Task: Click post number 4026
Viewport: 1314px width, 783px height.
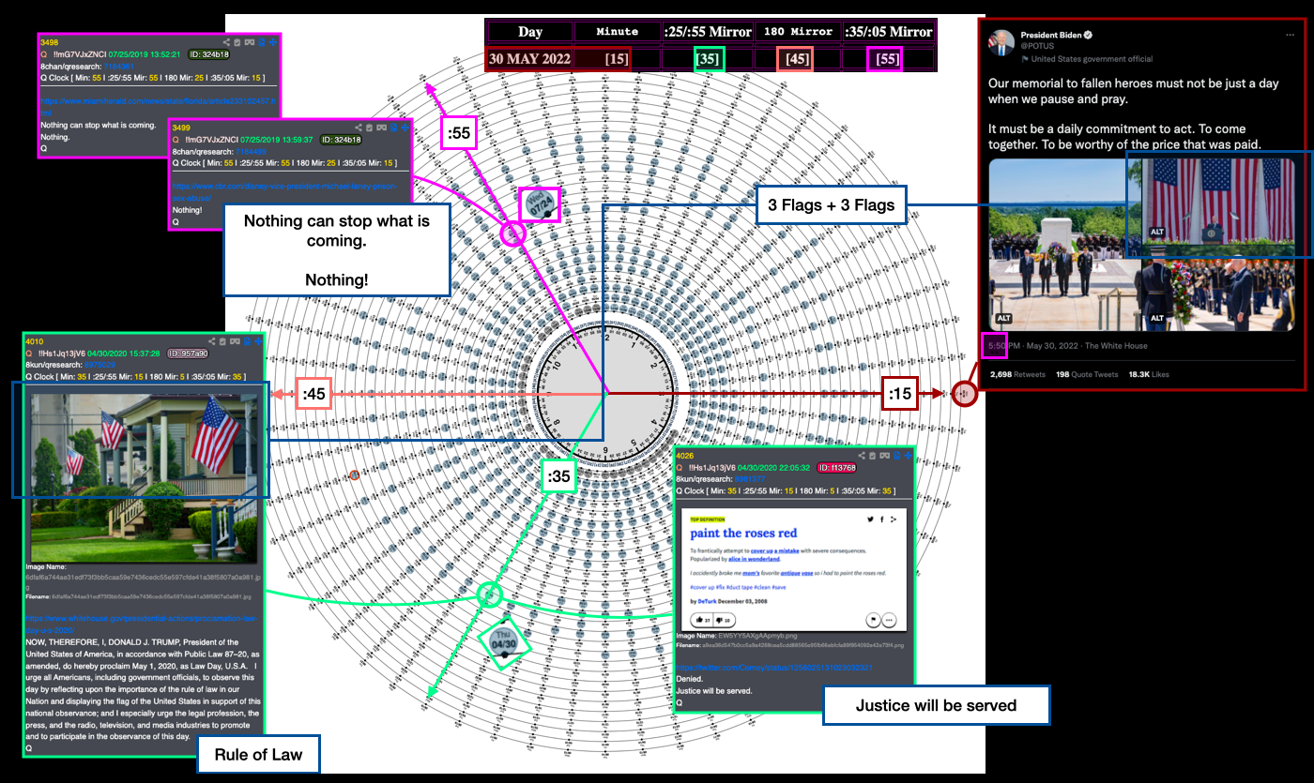Action: click(684, 456)
